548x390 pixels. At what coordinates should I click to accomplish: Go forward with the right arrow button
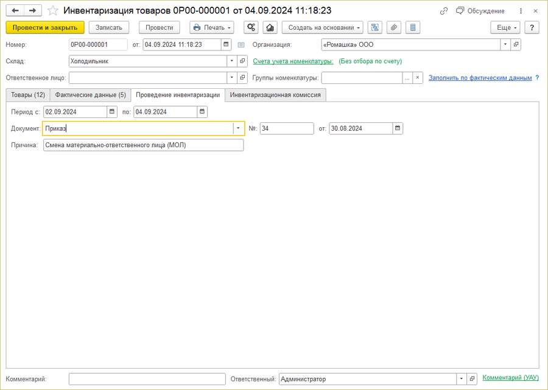32,10
